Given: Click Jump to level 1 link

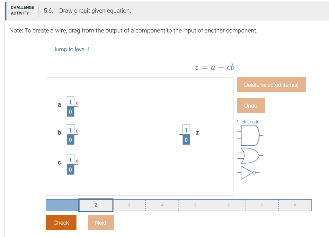Looking at the screenshot, I should 71,49.
